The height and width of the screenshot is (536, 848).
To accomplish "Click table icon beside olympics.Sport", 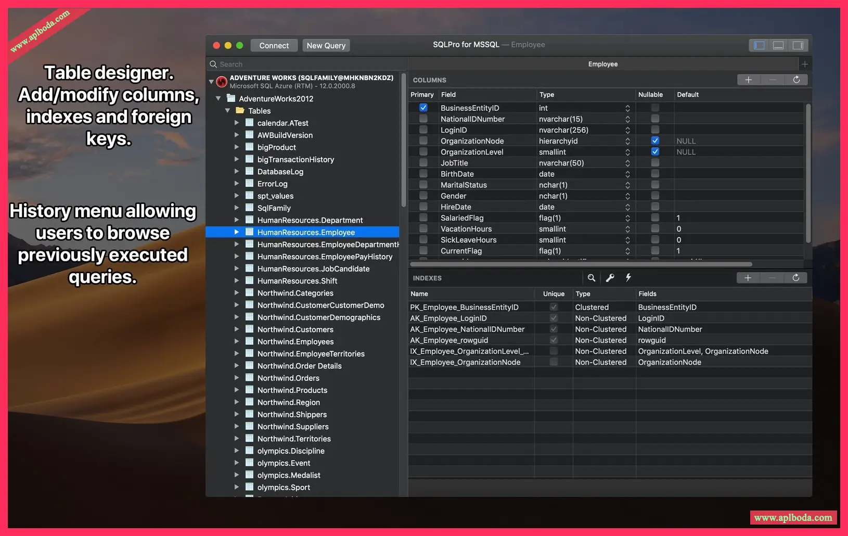I will pyautogui.click(x=250, y=488).
